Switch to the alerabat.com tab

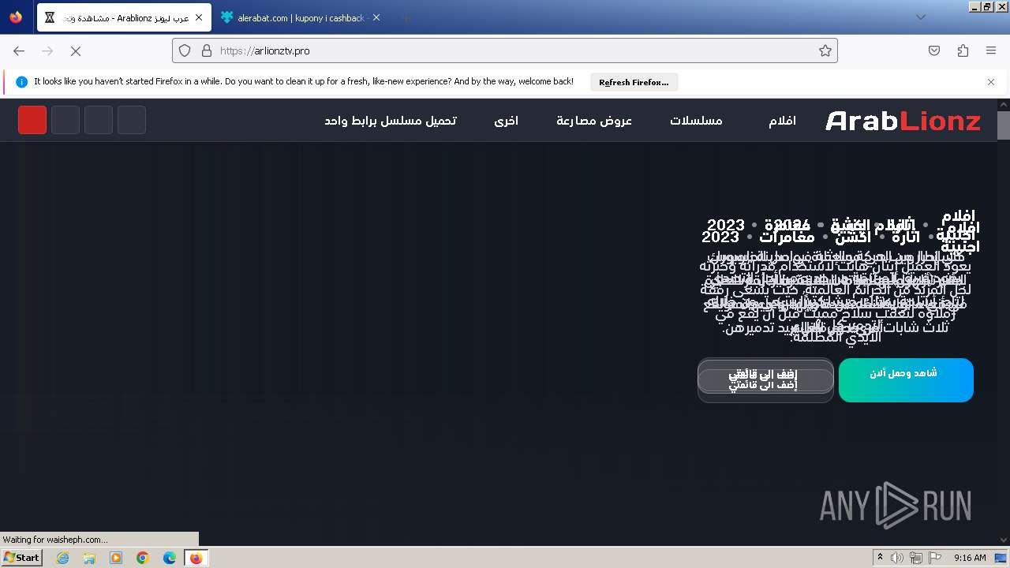(301, 17)
